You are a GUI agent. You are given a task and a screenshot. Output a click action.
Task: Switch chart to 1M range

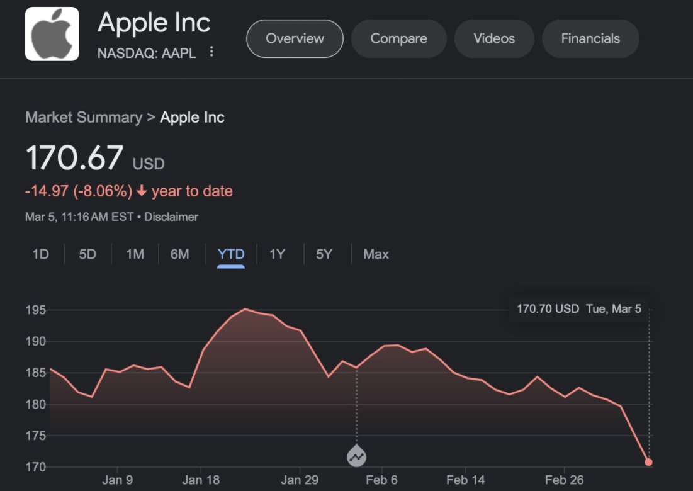click(x=135, y=254)
